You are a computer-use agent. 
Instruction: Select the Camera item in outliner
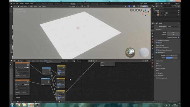(161, 13)
